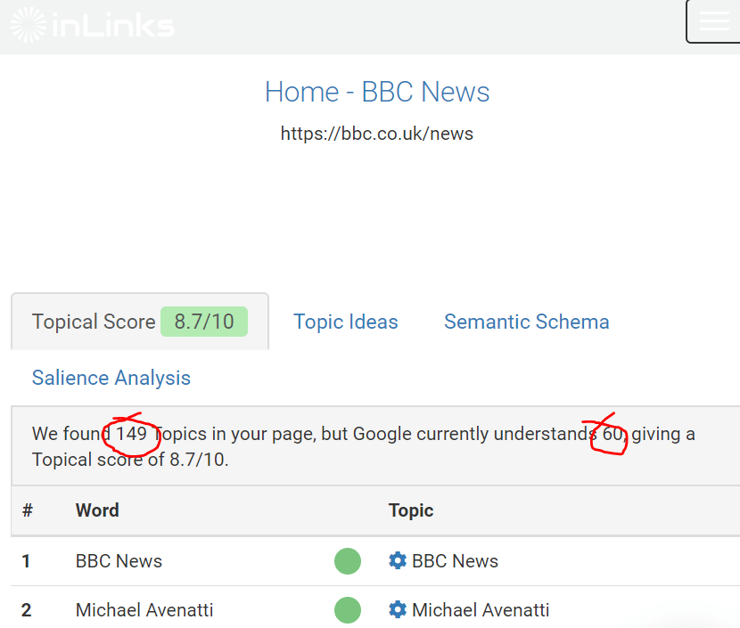Click the green dot in Michael Avenatti row
The width and height of the screenshot is (740, 628).
(348, 609)
